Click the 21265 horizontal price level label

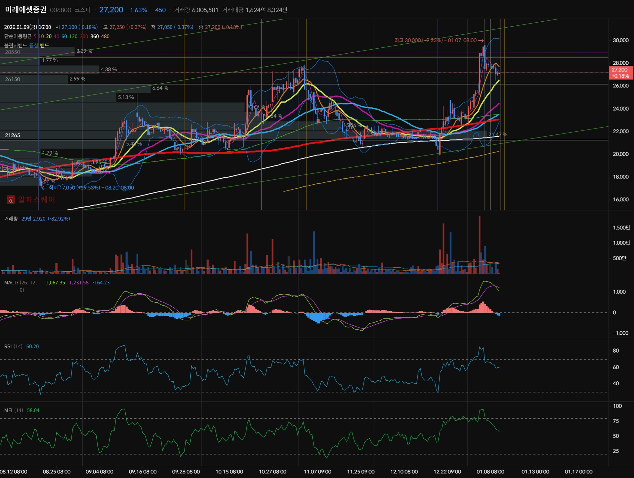click(x=12, y=135)
